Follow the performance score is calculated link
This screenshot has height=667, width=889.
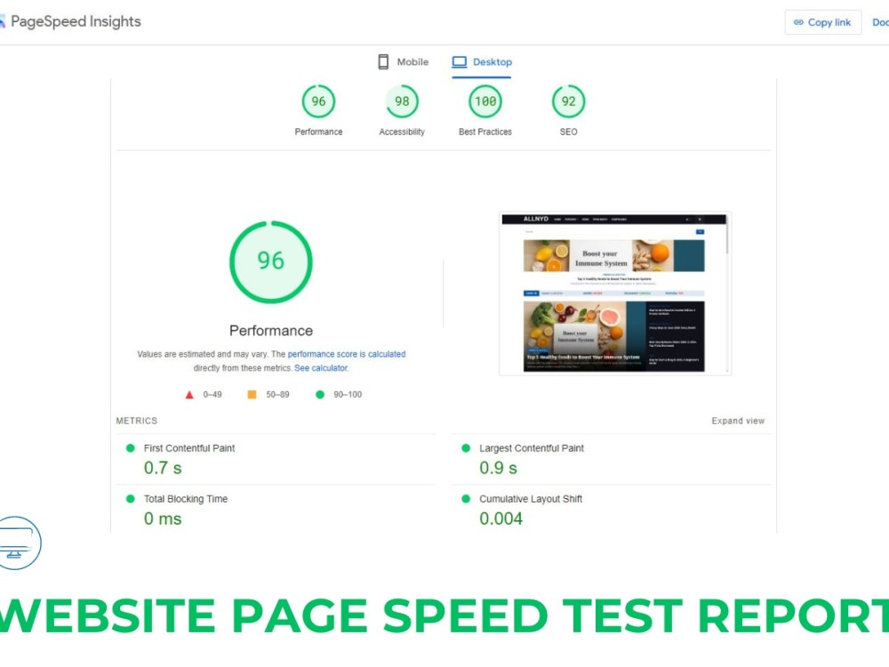pyautogui.click(x=347, y=354)
